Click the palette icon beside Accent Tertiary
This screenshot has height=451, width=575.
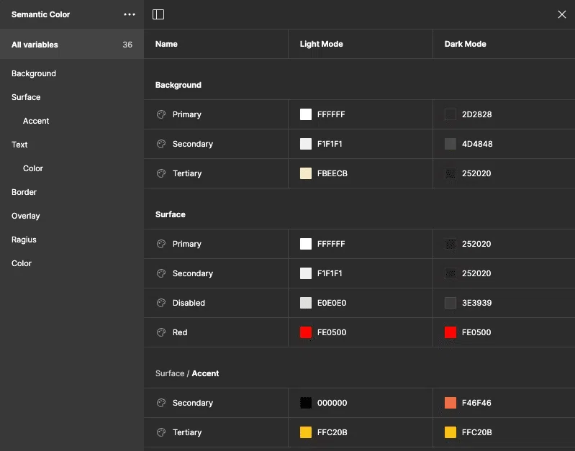(x=161, y=432)
